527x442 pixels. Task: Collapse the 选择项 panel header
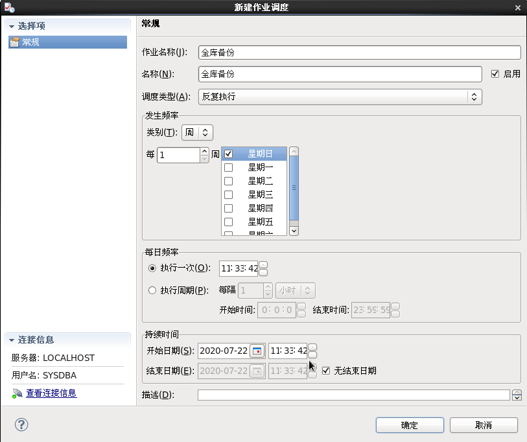pos(12,27)
